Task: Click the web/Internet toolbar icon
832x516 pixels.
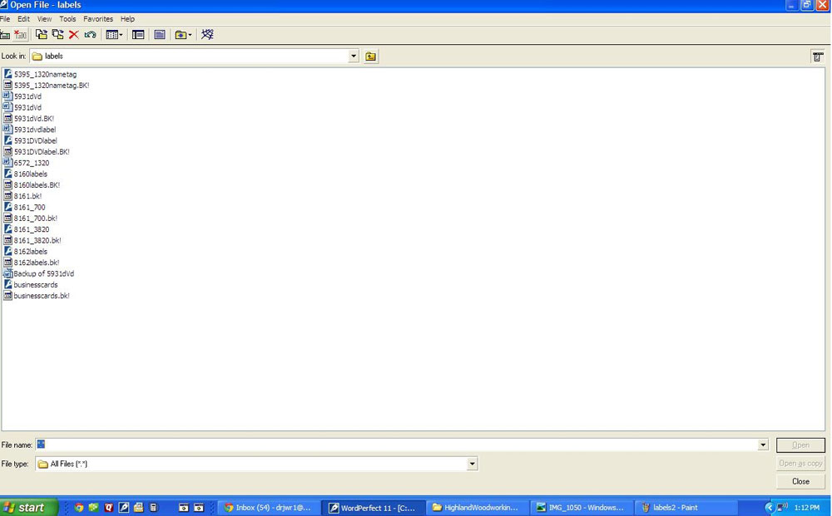Action: [x=207, y=35]
